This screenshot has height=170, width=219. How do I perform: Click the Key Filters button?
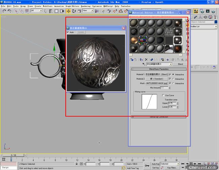click(x=172, y=168)
